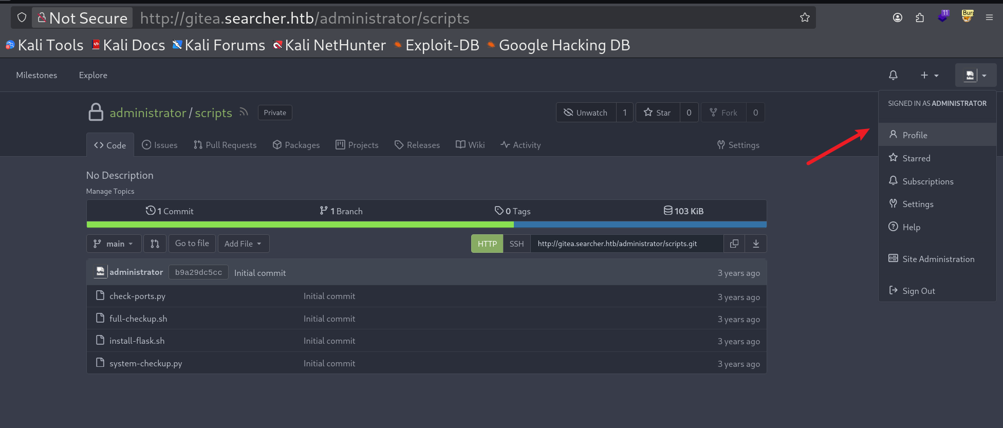Viewport: 1003px width, 428px height.
Task: Switch to the Issues tab
Action: 160,145
